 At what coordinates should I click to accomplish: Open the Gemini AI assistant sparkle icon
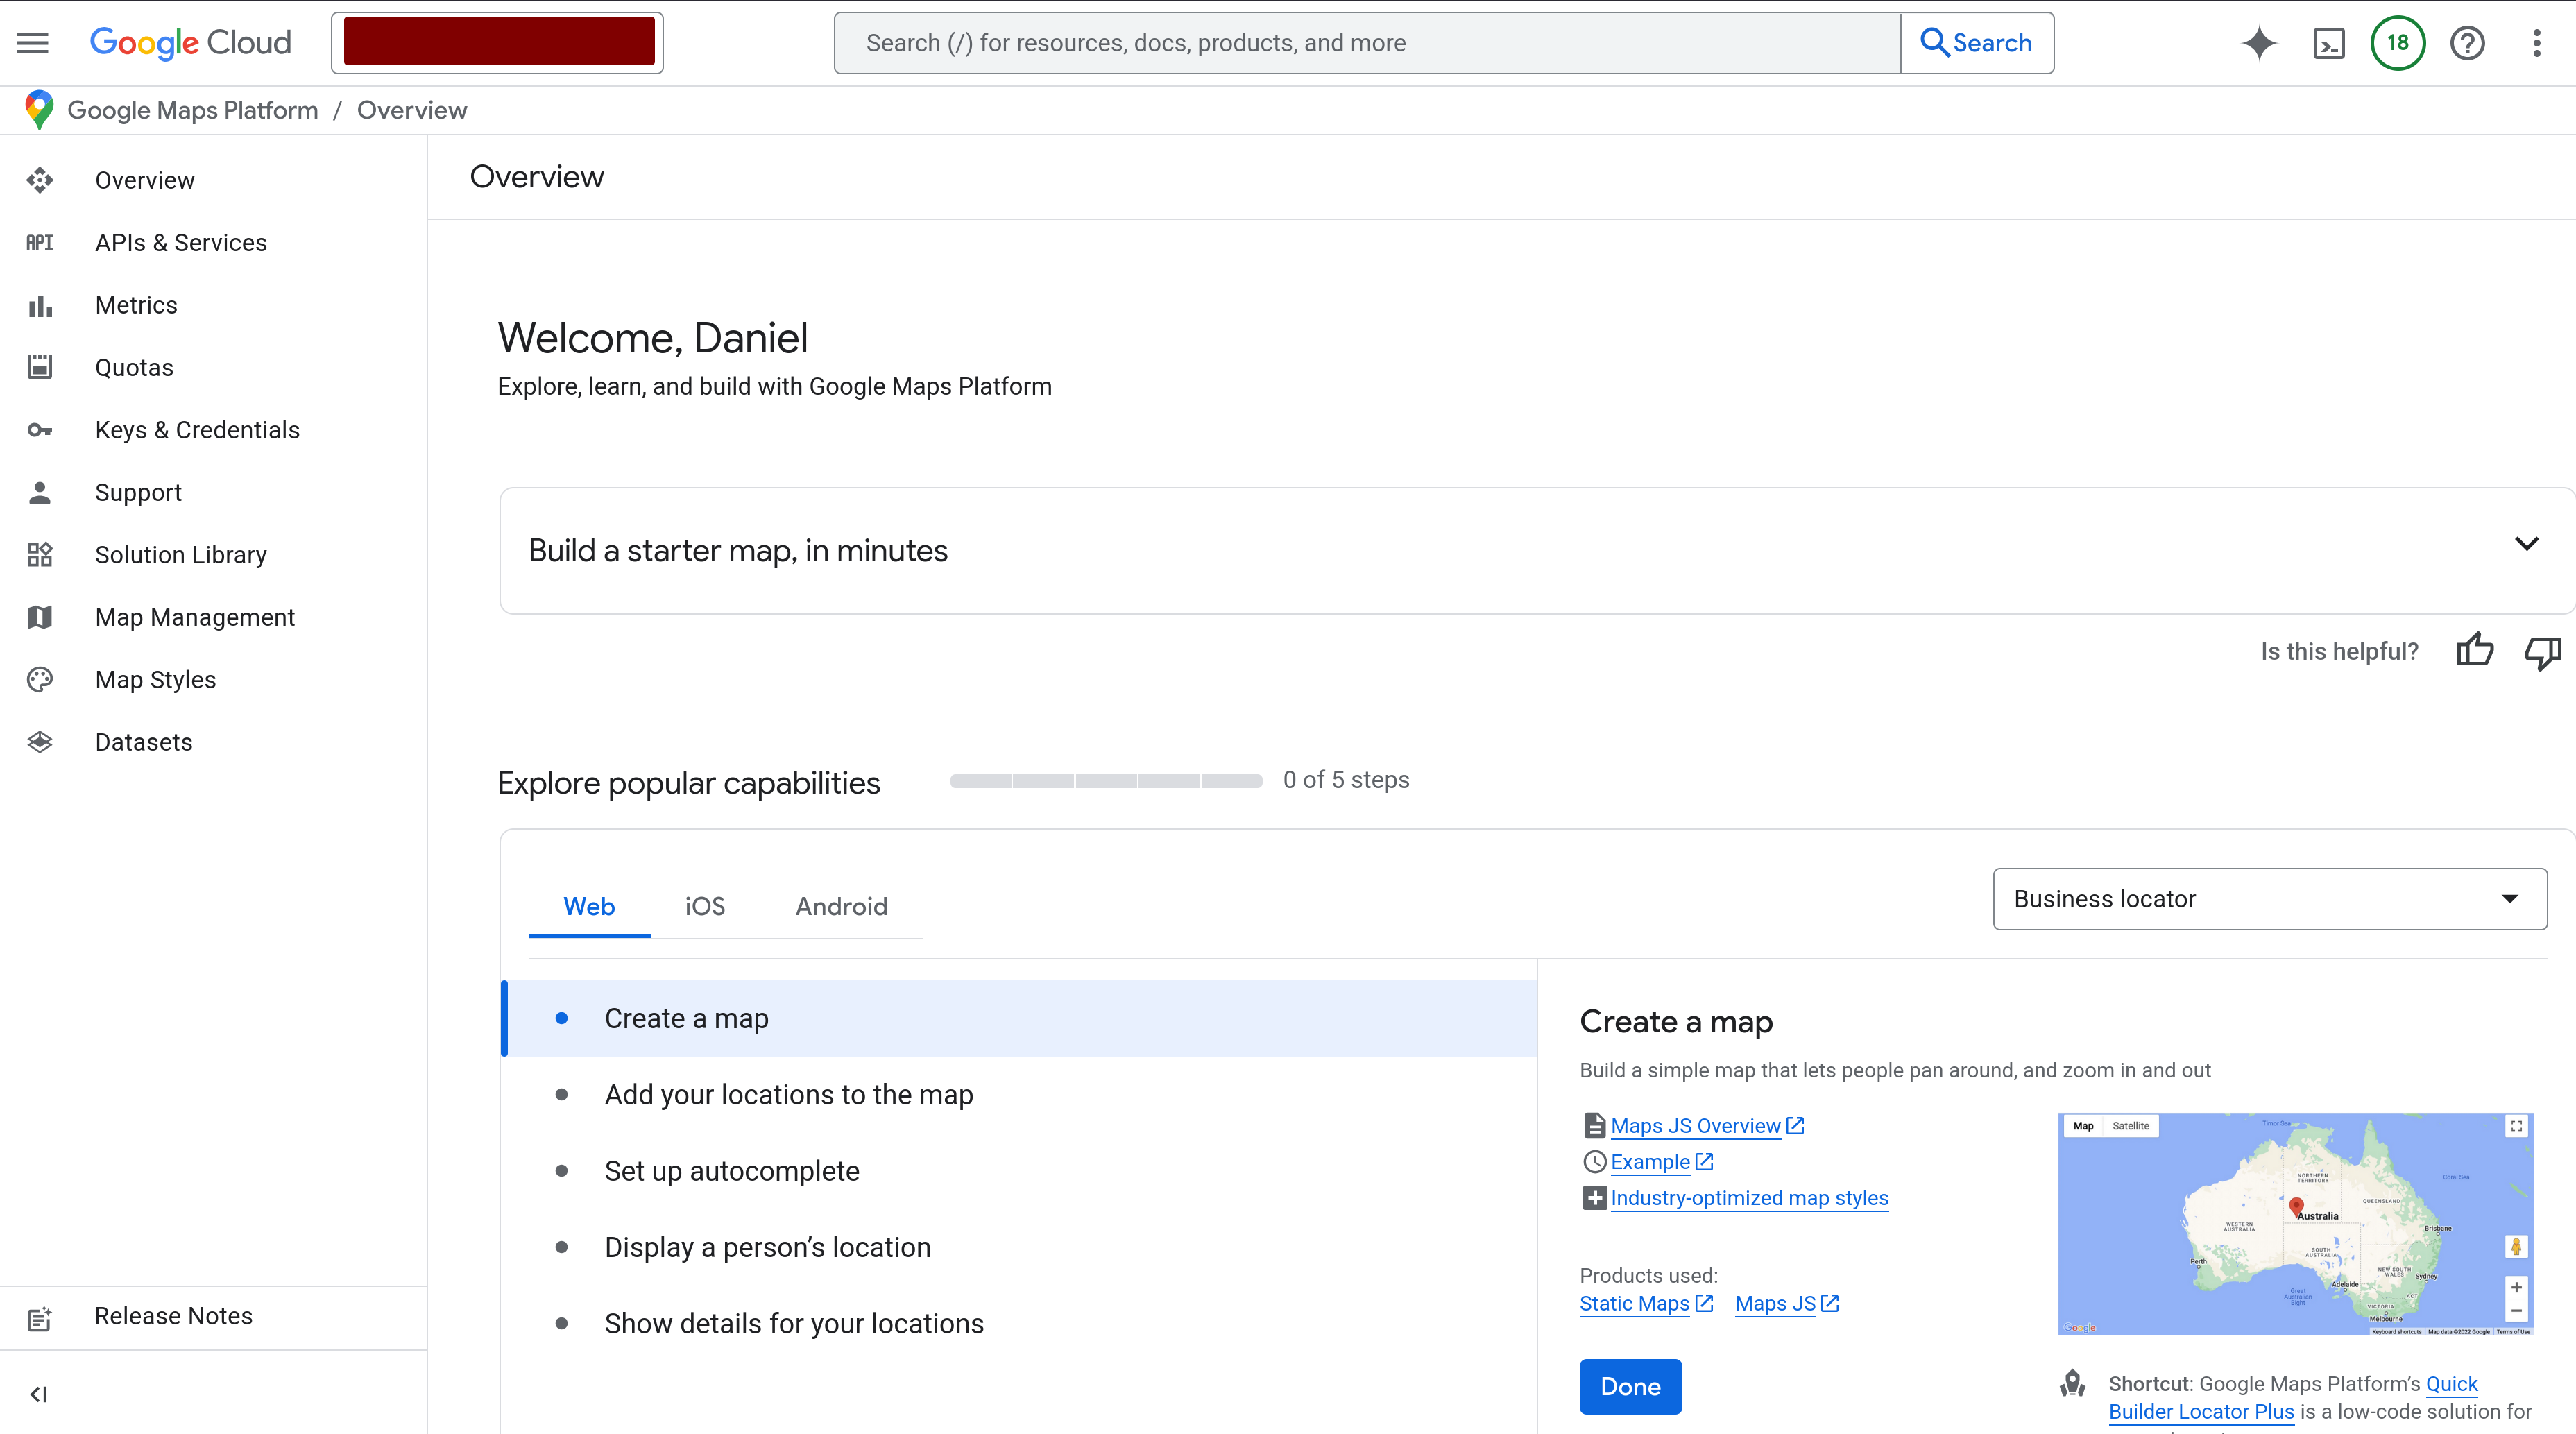click(x=2259, y=43)
